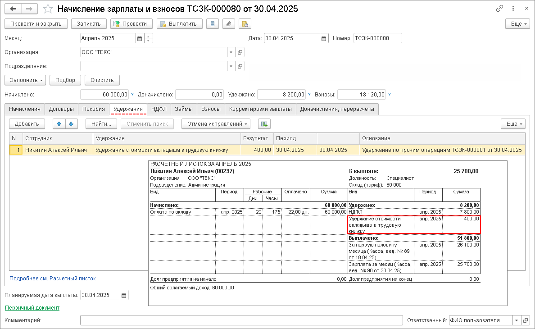Follow Подробнее см. Расчетный листок link

pyautogui.click(x=53, y=279)
